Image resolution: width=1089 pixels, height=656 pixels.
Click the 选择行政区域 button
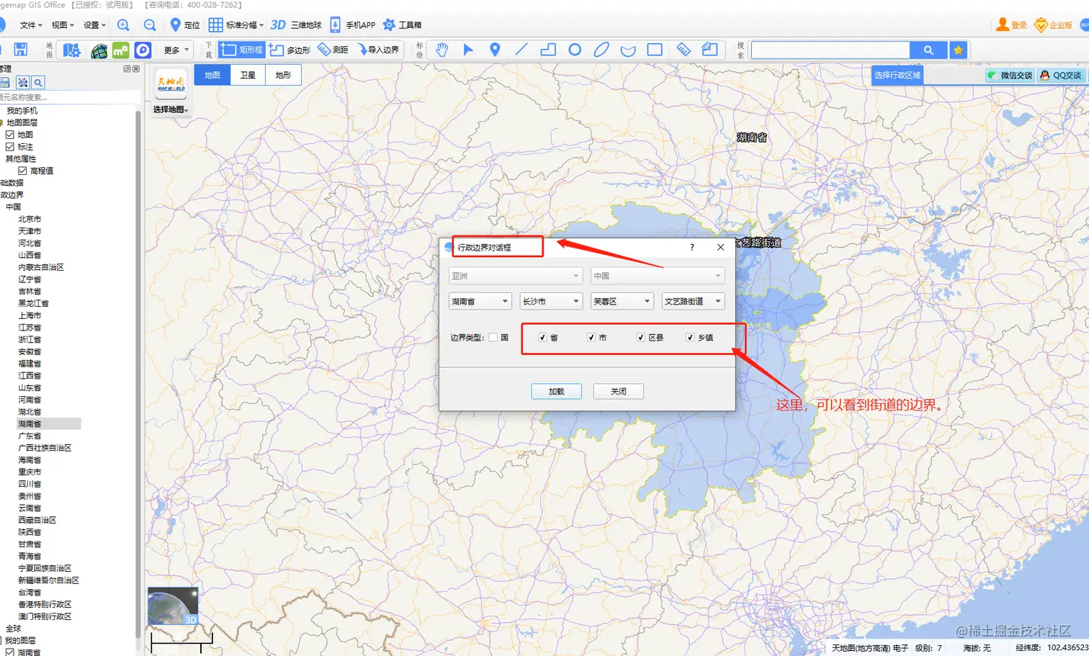[897, 75]
